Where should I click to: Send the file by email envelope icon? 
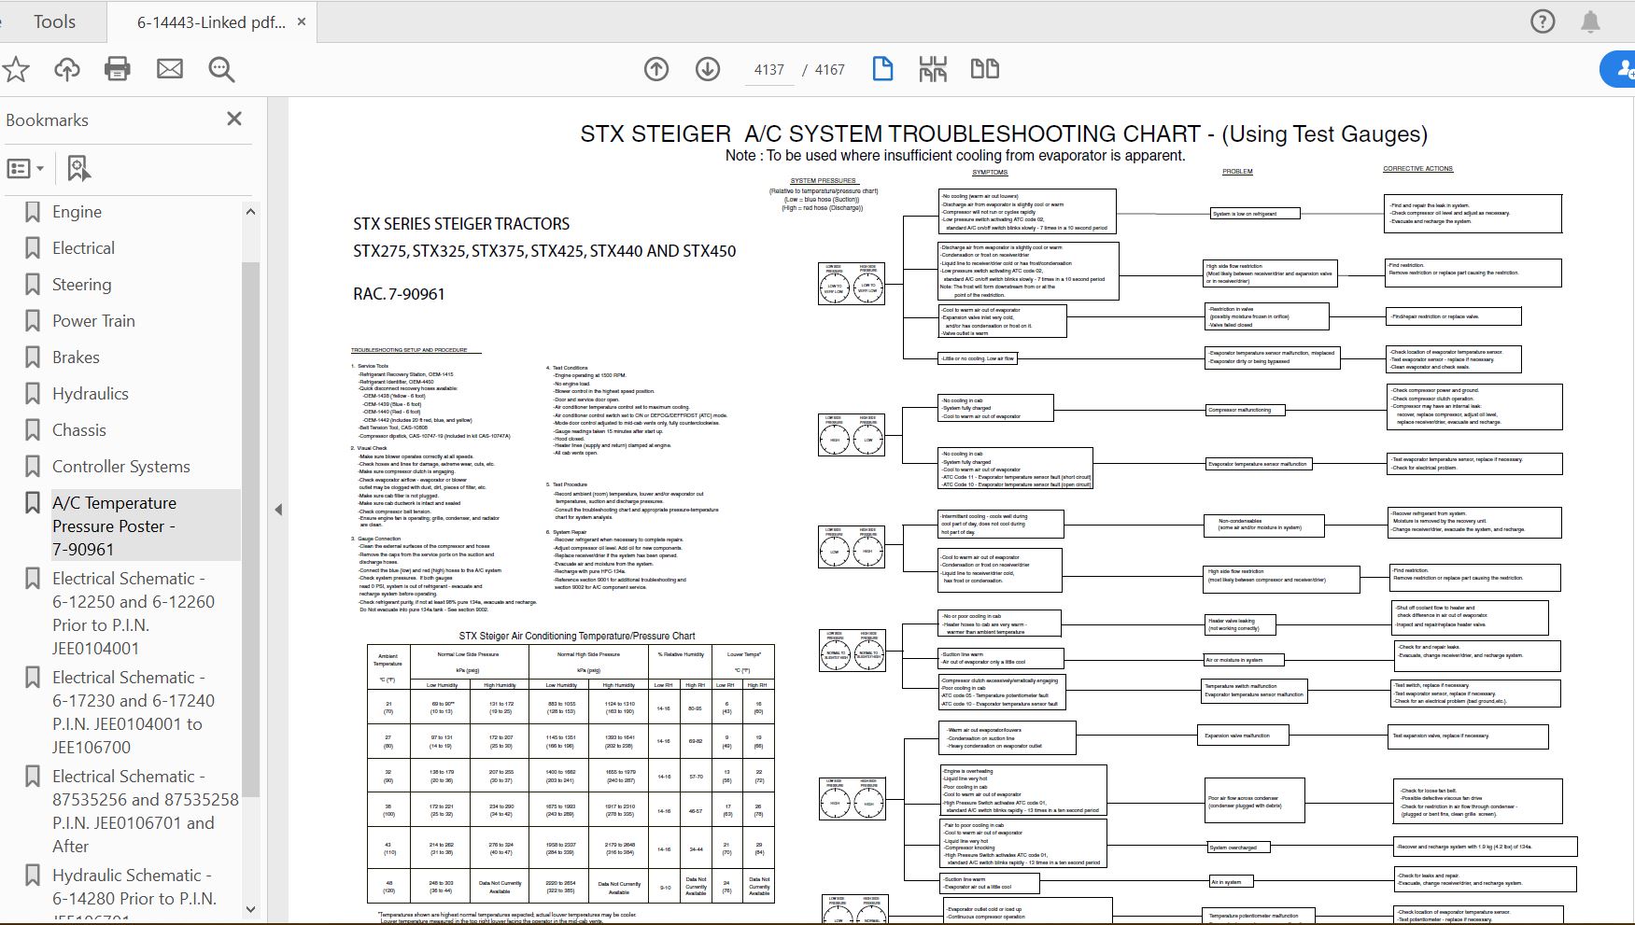click(170, 69)
